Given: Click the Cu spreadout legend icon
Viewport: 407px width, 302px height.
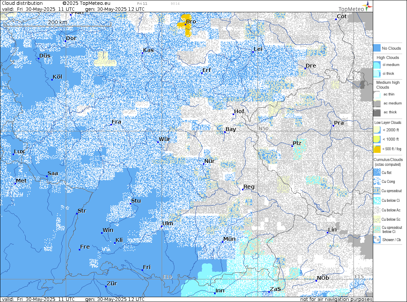Looking at the screenshot, I should (377, 191).
